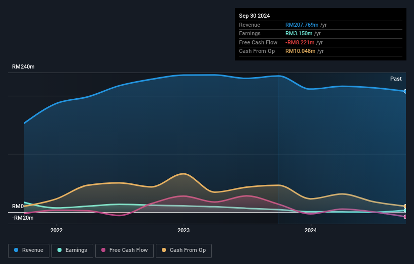Screen dimensions: 414x264
Task: Click the Cash From Op label in tooltip
Action: (x=257, y=51)
